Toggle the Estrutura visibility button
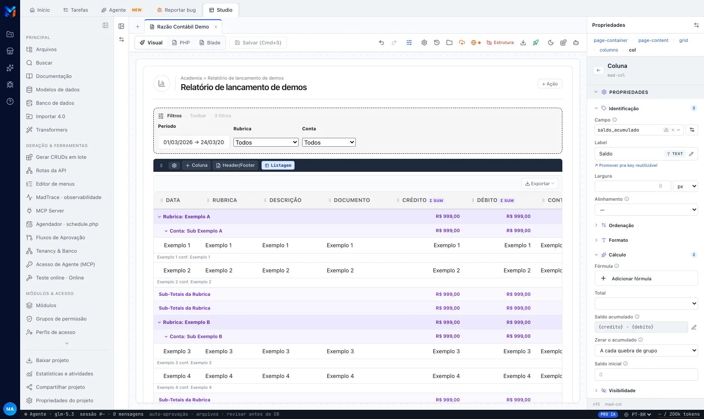The width and height of the screenshot is (704, 419). (500, 43)
